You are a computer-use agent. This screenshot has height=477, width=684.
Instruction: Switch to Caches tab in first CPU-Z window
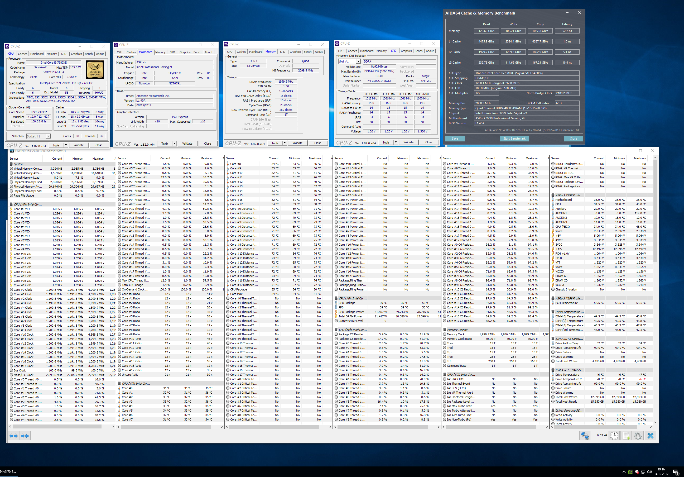click(23, 54)
